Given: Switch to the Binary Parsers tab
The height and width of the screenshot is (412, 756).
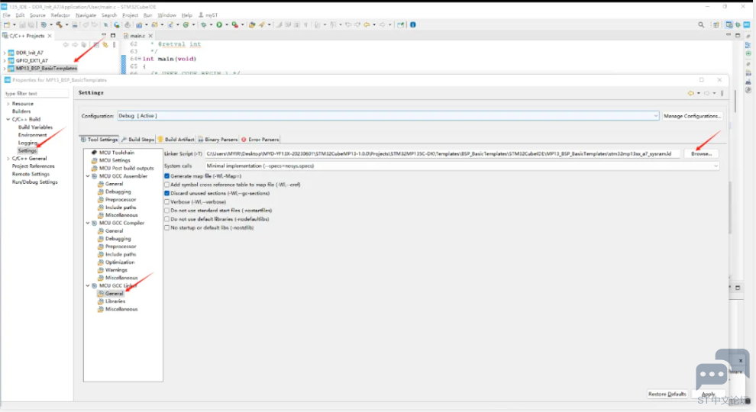Looking at the screenshot, I should coord(218,140).
